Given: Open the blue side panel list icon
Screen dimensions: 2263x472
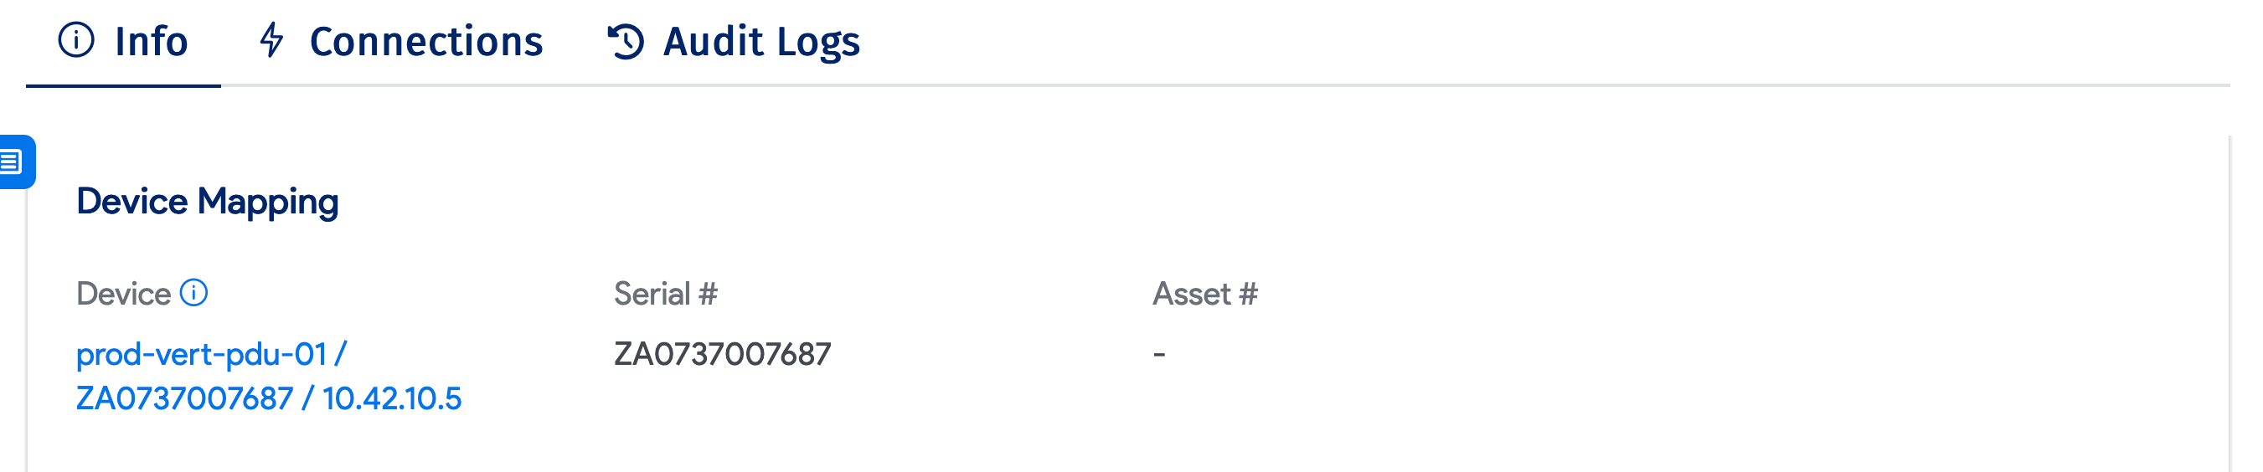Looking at the screenshot, I should pos(13,162).
